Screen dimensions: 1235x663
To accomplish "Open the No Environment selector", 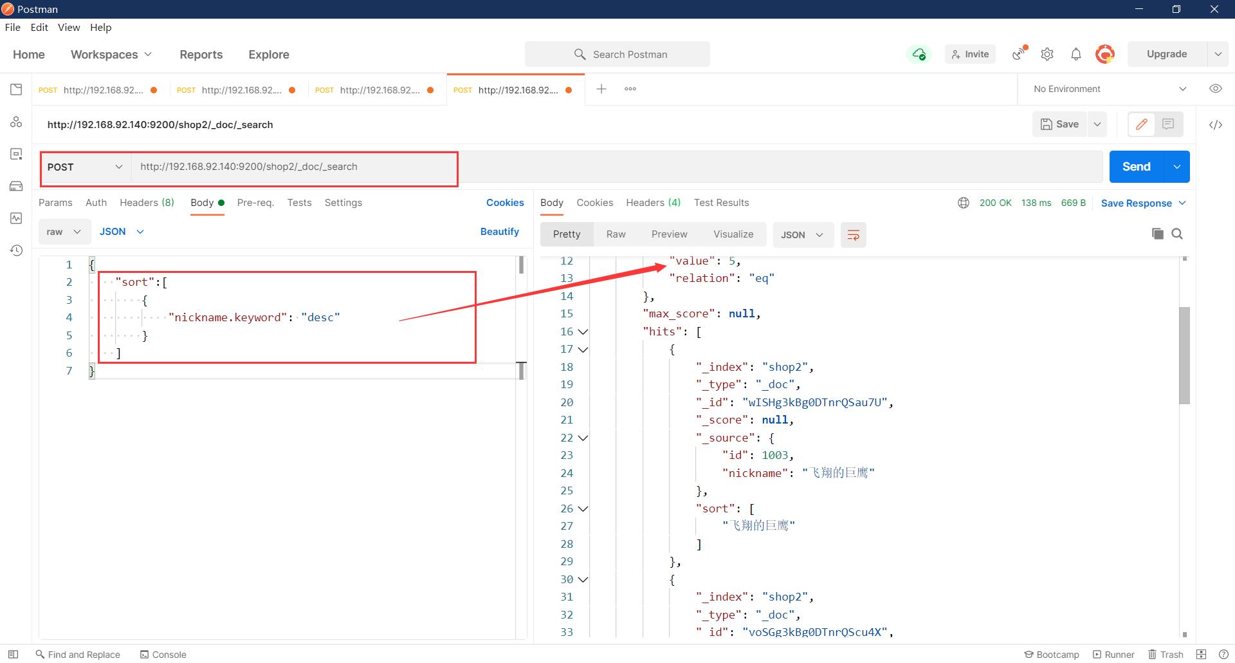I will [x=1110, y=89].
